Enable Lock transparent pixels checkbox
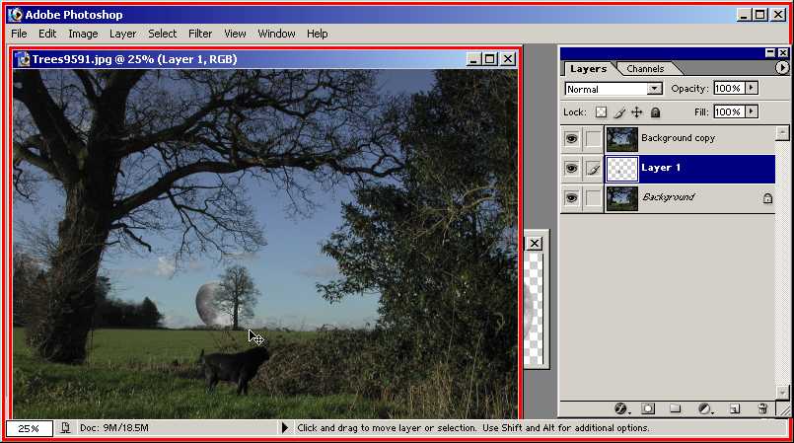Screen dimensions: 794x443 click(x=601, y=112)
